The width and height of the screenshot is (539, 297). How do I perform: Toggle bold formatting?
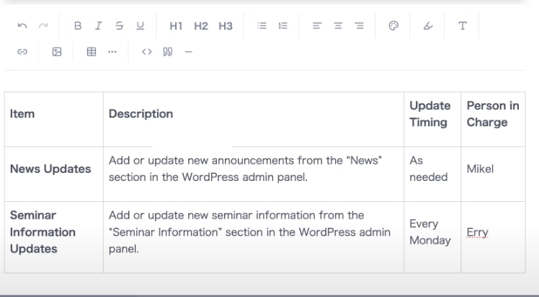point(78,26)
